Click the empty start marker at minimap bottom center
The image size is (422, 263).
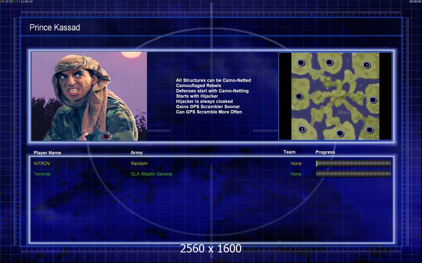point(340,133)
